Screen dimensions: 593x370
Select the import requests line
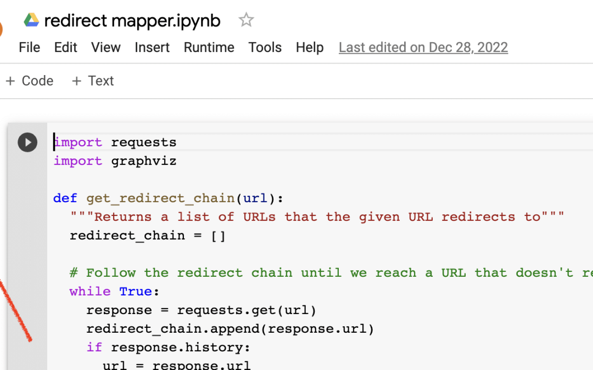coord(115,142)
